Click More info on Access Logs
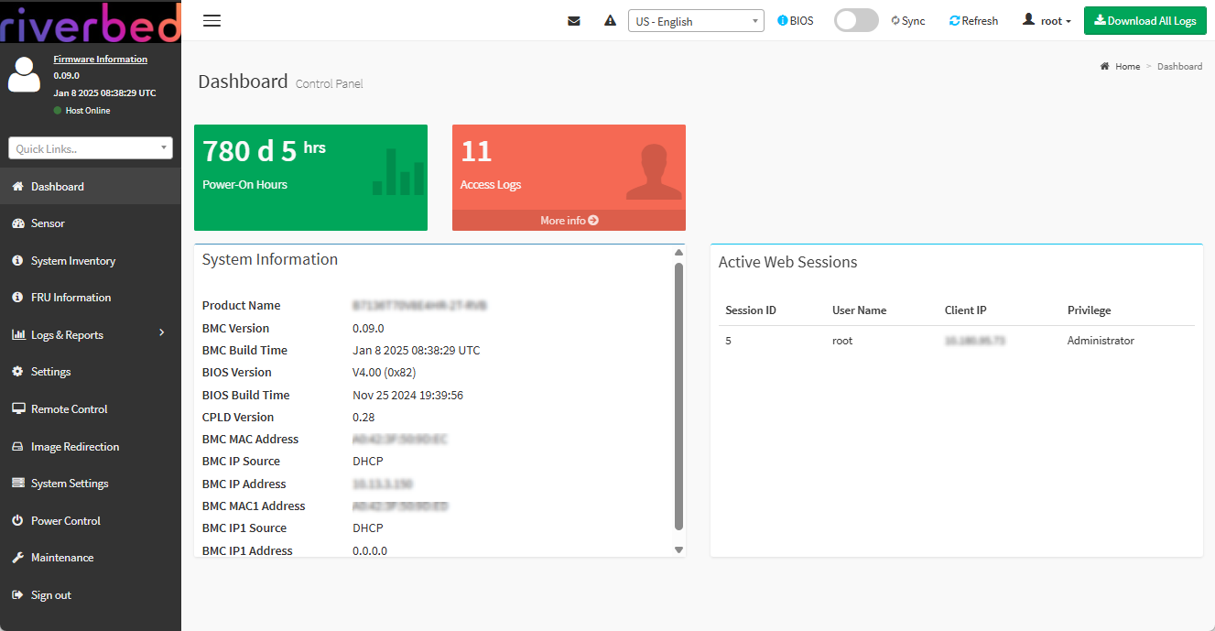The width and height of the screenshot is (1215, 631). (x=569, y=221)
